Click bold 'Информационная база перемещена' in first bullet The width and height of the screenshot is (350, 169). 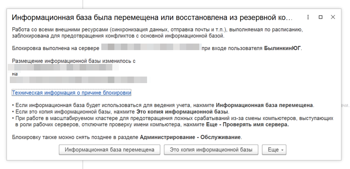point(264,105)
